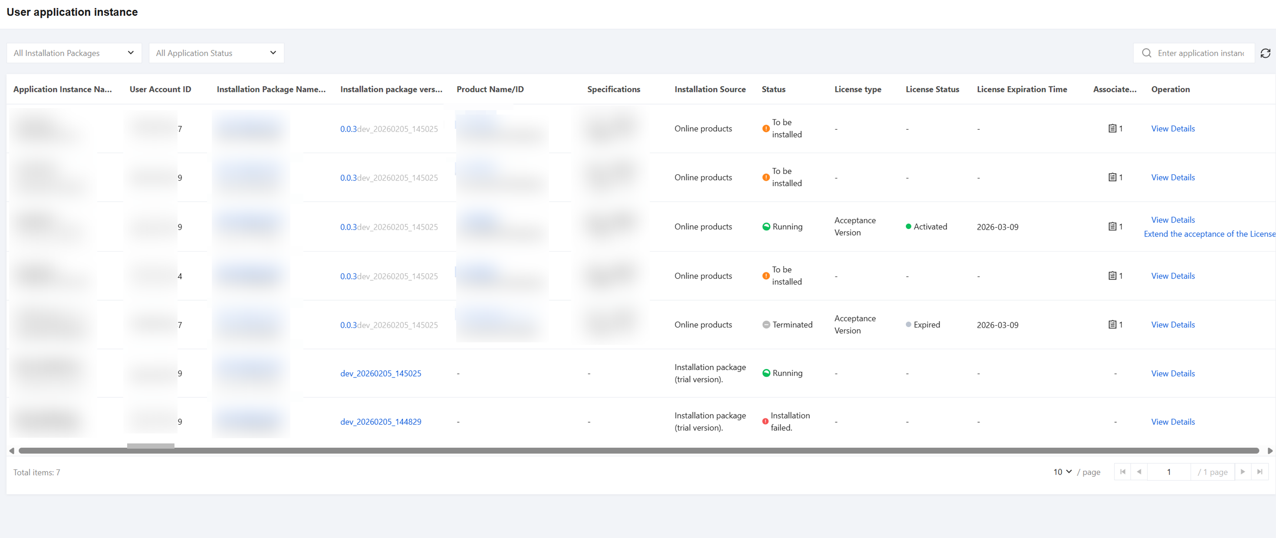The height and width of the screenshot is (538, 1276).
Task: Expand the All Installation Packages dropdown
Action: tap(74, 53)
